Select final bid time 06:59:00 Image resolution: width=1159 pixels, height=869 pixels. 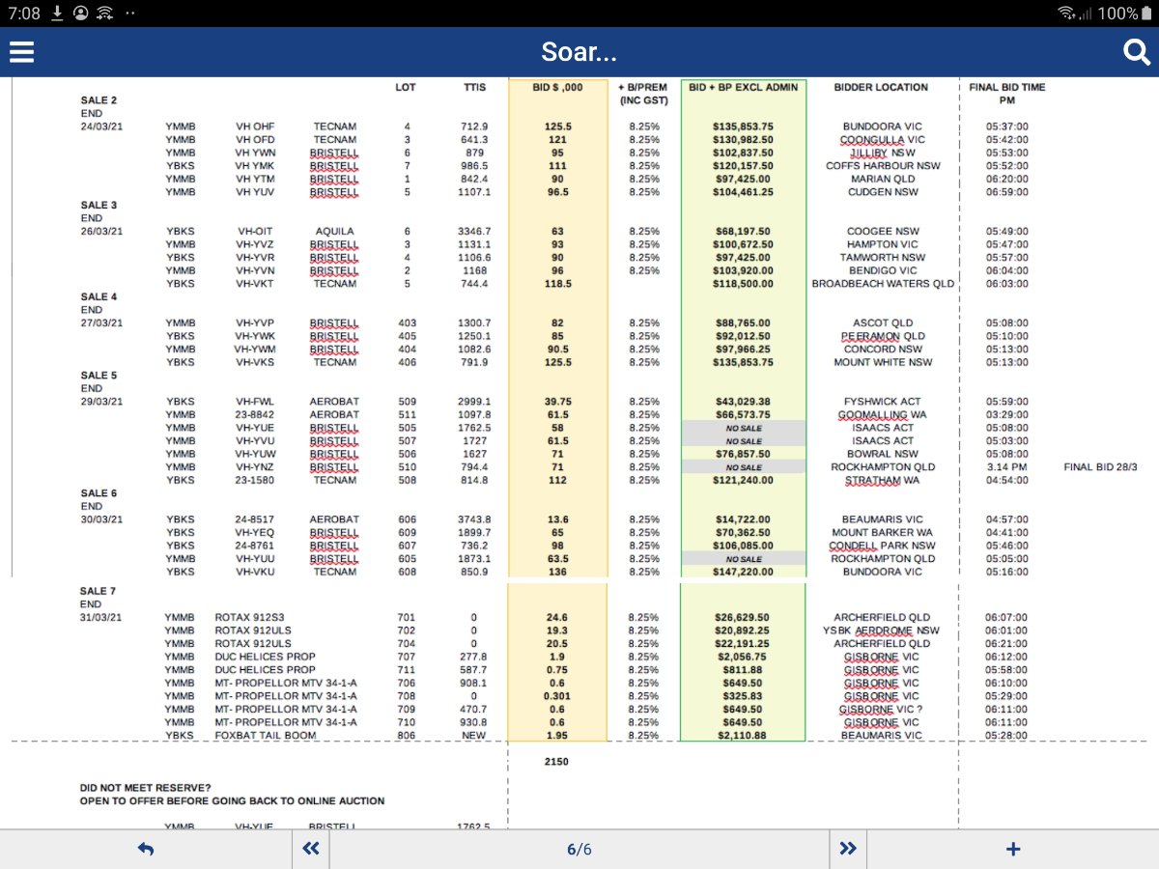pyautogui.click(x=1007, y=192)
